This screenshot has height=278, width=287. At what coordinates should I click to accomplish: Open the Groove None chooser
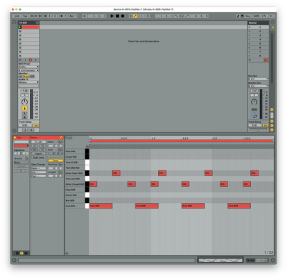tap(21, 163)
